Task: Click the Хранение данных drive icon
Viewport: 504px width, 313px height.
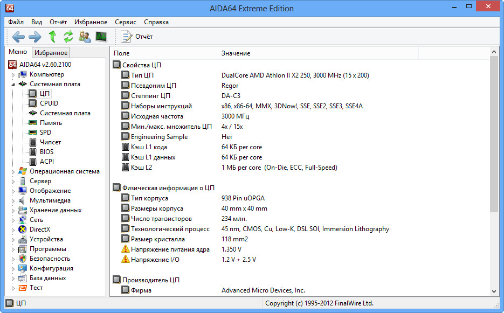Action: 23,210
